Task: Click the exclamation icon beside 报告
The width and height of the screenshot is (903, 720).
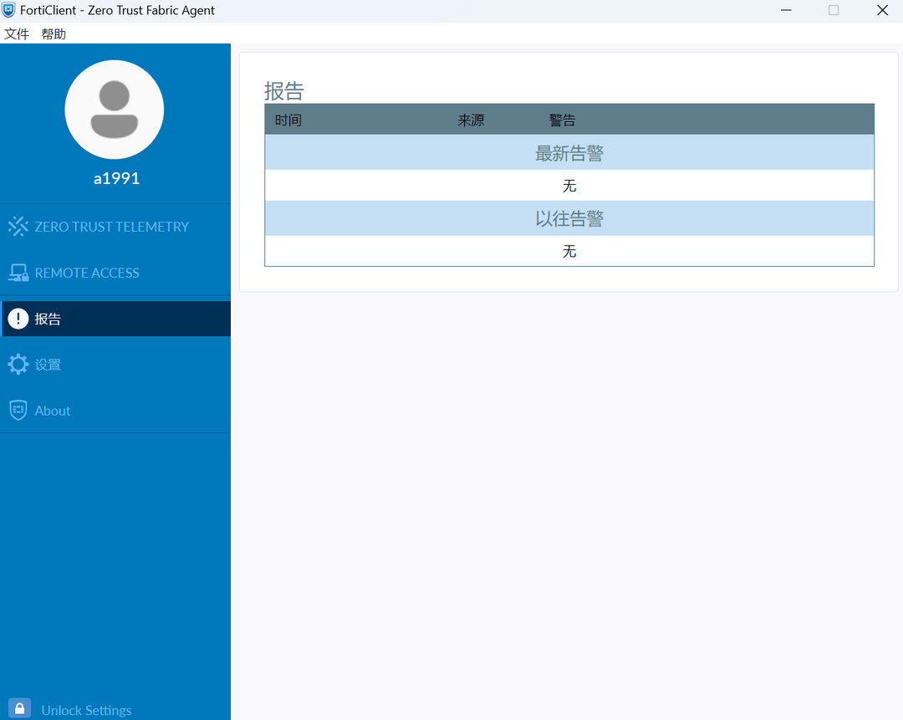Action: click(18, 318)
